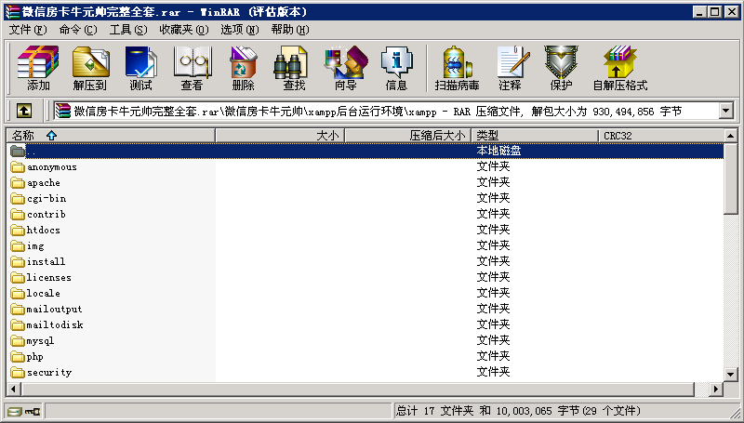744x423 pixels.
Task: Click the 扫描病毒 (Virus Scan) icon
Action: click(457, 68)
